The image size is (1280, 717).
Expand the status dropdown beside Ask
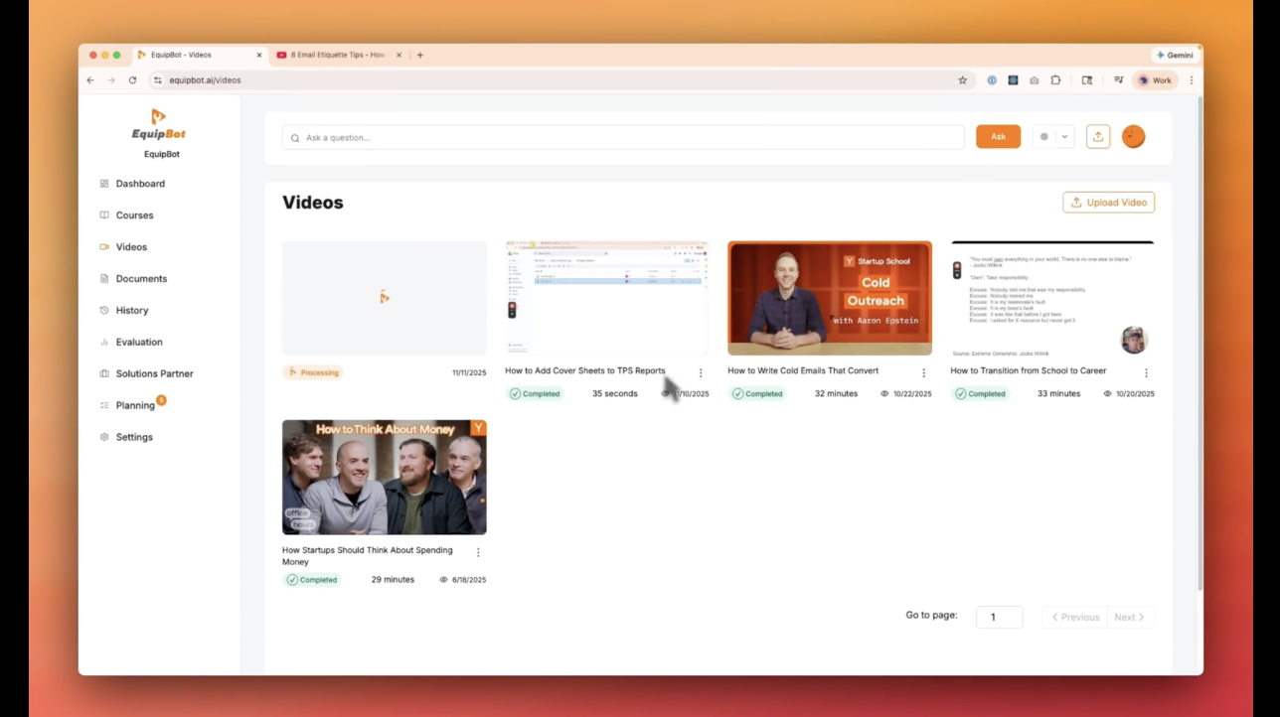(1064, 137)
